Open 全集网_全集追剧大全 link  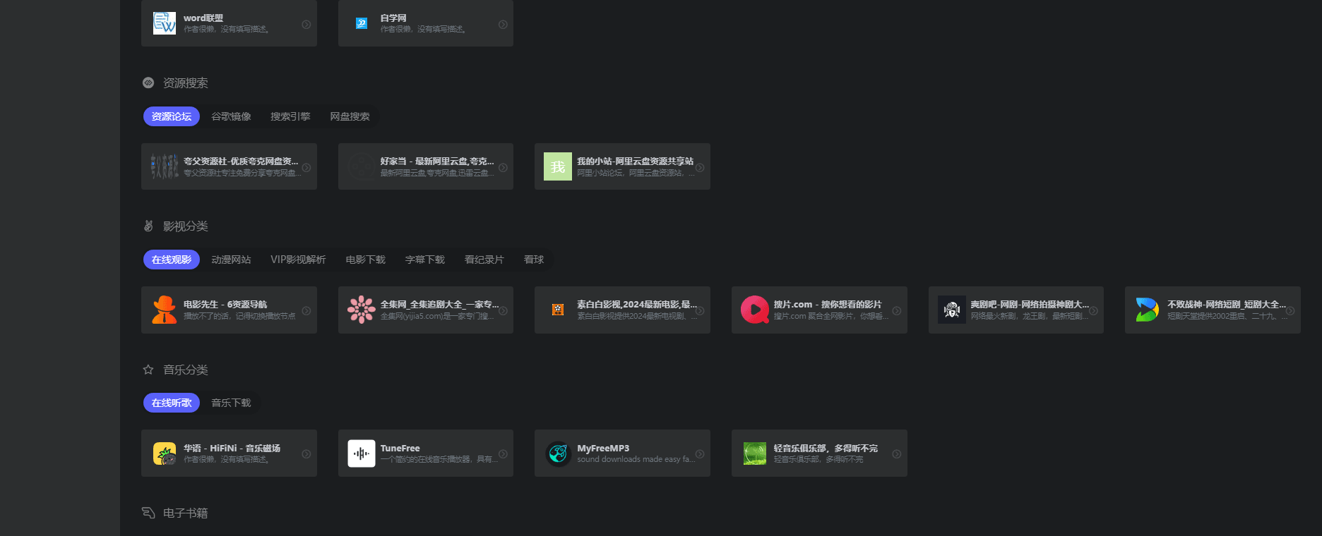pyautogui.click(x=439, y=305)
